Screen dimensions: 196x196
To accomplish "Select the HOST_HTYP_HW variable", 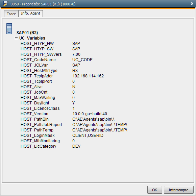I will click(37, 44).
